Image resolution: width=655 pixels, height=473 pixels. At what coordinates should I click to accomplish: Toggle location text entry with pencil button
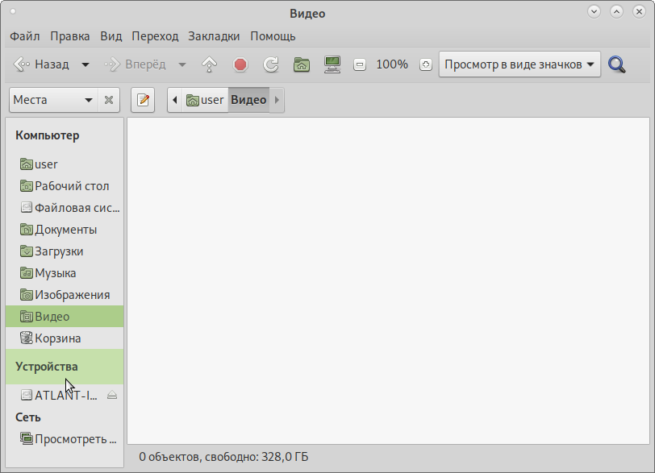coord(143,100)
